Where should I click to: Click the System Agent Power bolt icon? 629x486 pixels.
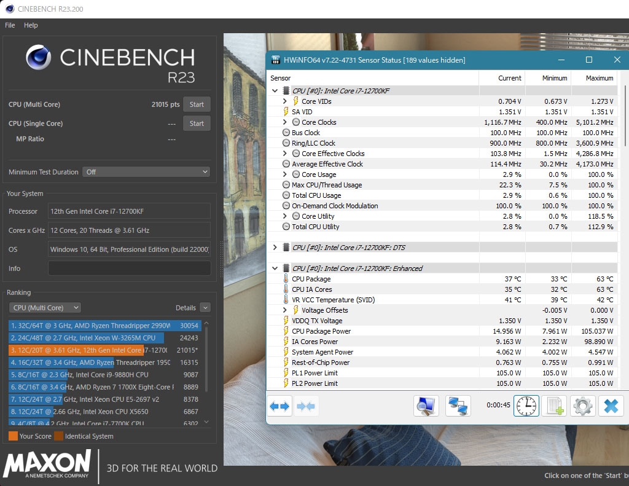[x=286, y=351]
